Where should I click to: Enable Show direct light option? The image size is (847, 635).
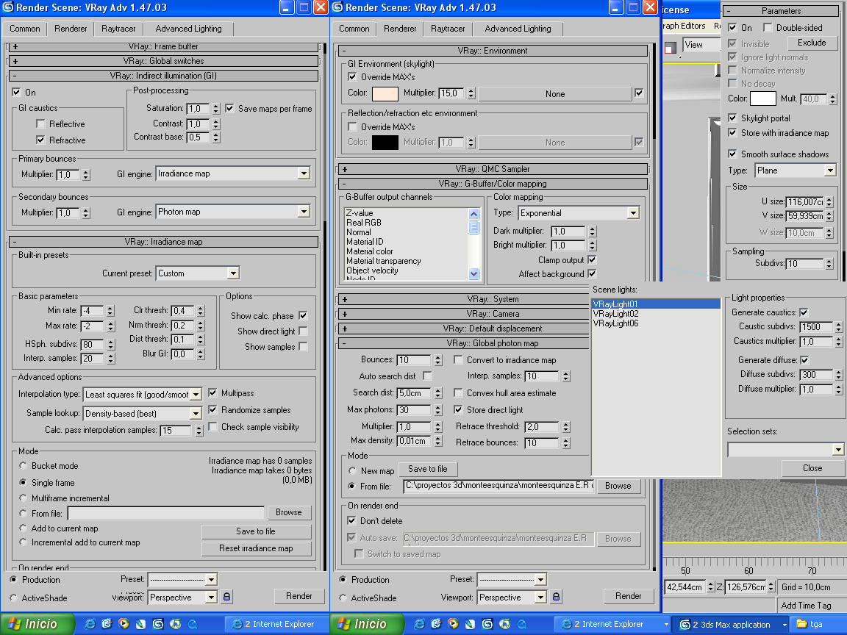tap(303, 331)
